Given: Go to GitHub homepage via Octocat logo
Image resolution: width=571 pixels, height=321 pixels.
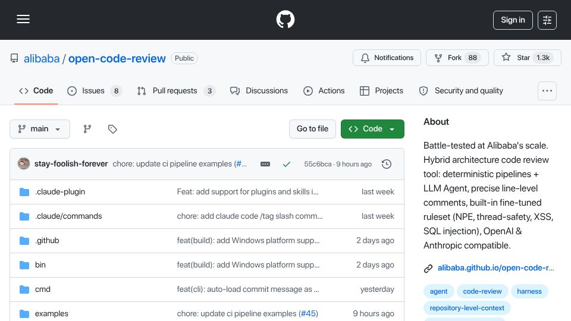Looking at the screenshot, I should coord(285,19).
